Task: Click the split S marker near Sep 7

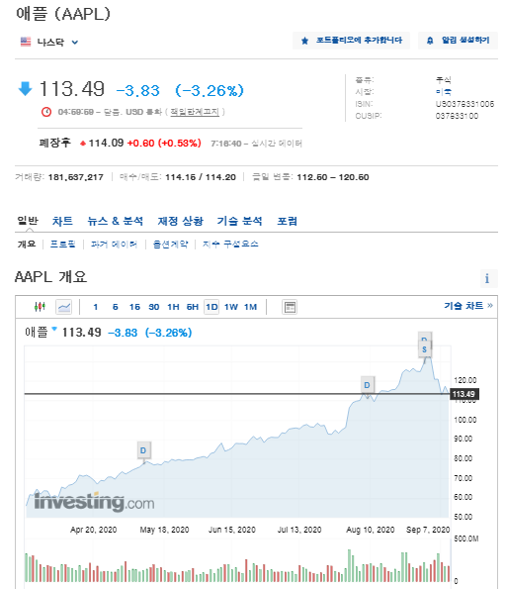Action: (424, 349)
